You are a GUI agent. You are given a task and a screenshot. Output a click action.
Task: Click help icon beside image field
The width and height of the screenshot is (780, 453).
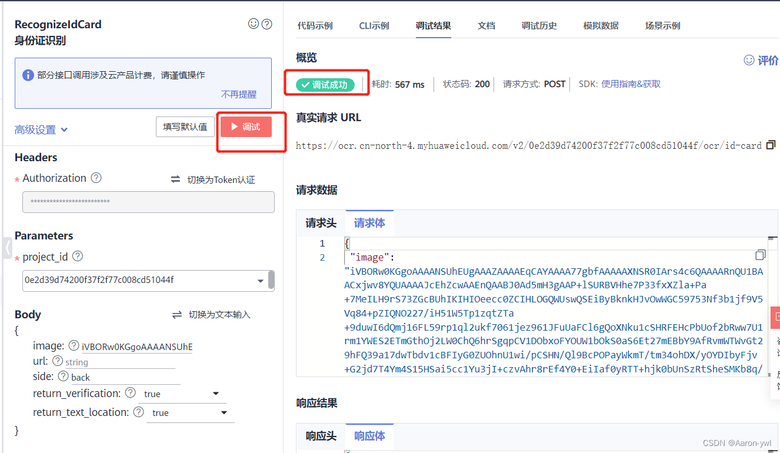pyautogui.click(x=74, y=345)
